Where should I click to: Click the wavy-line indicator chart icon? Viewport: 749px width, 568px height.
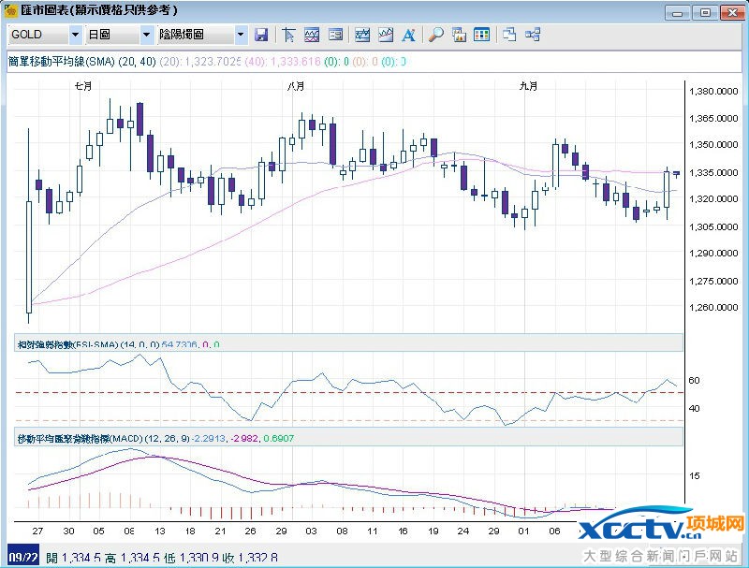(x=312, y=35)
